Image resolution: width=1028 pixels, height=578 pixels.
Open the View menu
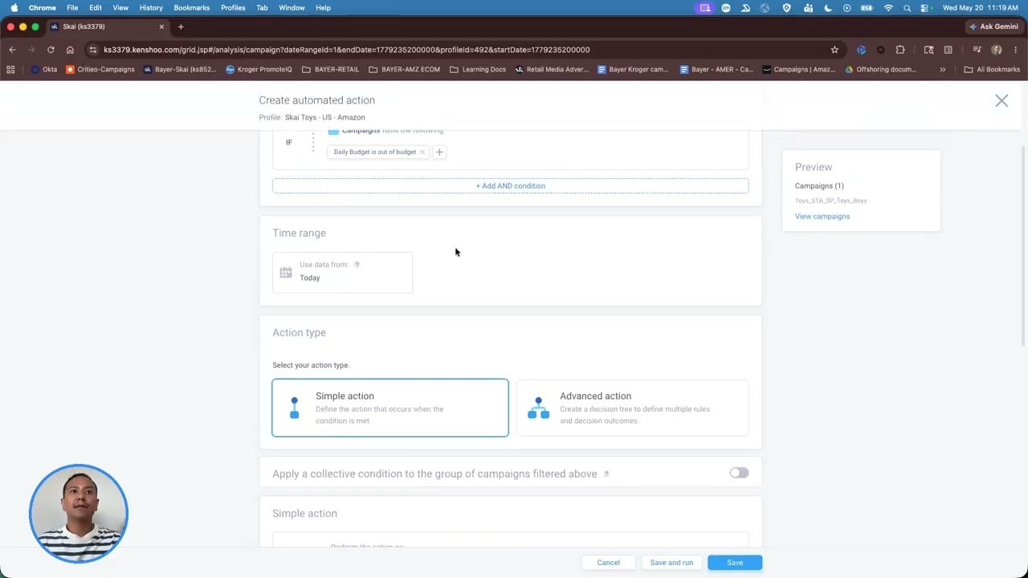[120, 7]
